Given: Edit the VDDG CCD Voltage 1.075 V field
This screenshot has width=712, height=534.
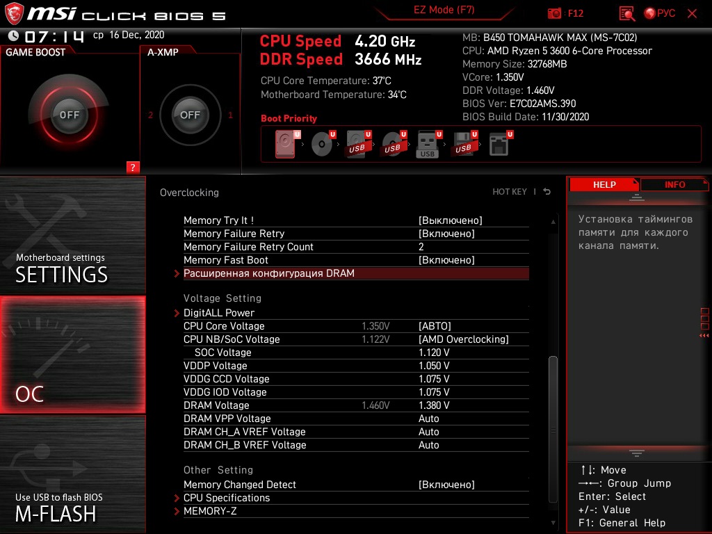Looking at the screenshot, I should [434, 379].
